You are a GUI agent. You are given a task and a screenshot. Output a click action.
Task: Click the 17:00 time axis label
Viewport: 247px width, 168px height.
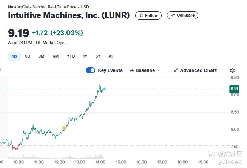162,162
